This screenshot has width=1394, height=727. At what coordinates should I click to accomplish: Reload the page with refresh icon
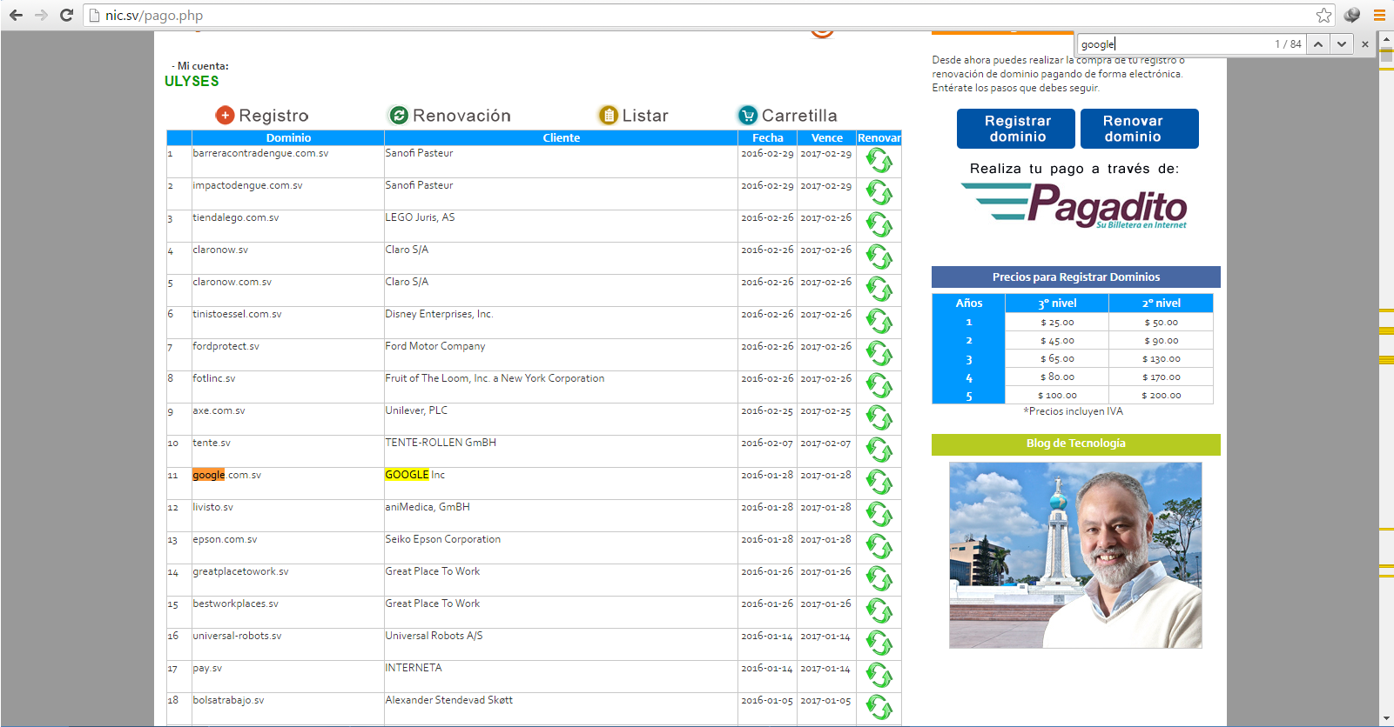(x=66, y=15)
